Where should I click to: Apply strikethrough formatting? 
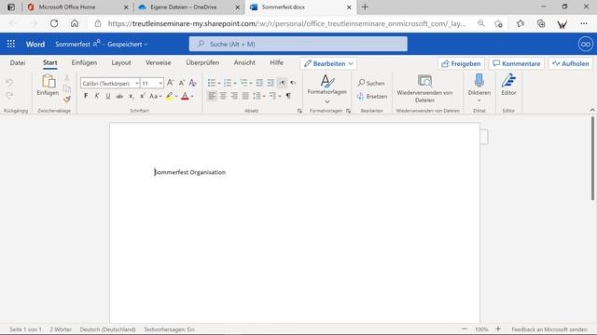pos(119,96)
